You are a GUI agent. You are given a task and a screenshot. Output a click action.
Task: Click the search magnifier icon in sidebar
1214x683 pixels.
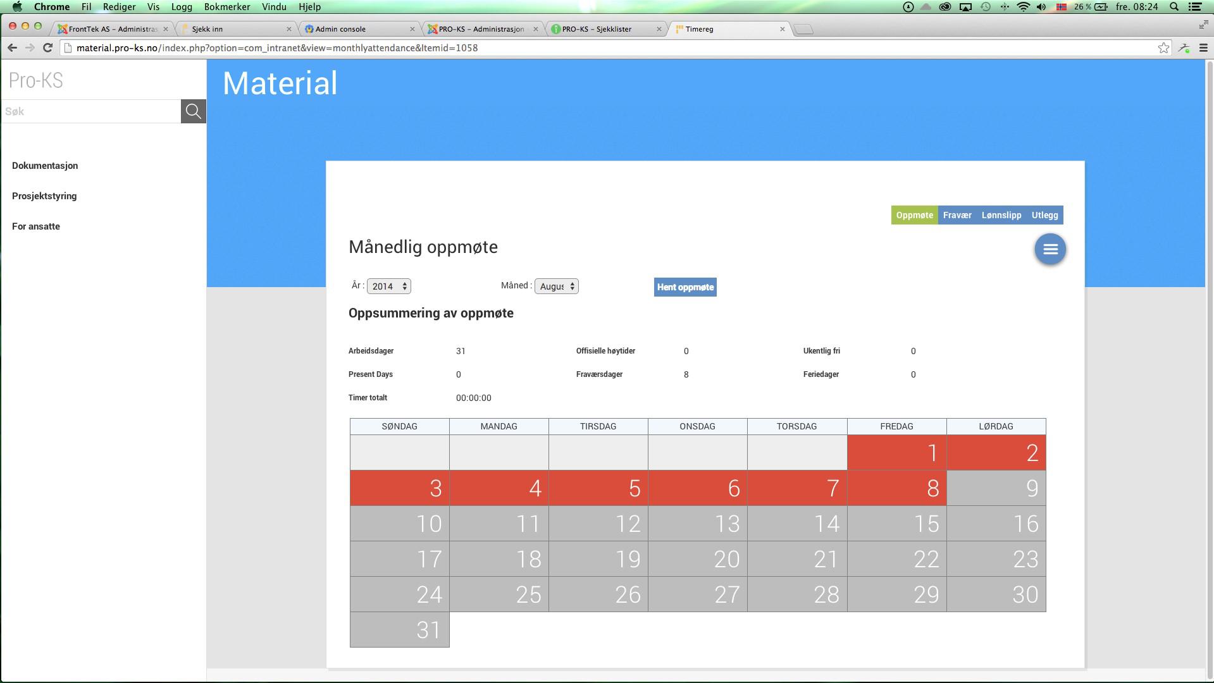click(x=193, y=111)
